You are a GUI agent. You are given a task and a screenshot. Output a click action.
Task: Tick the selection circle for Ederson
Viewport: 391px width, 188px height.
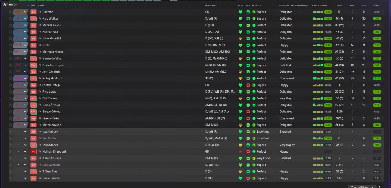(x=10, y=12)
